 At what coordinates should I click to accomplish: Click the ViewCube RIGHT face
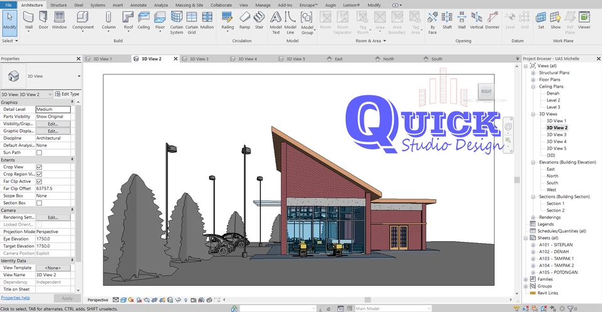coord(486,91)
